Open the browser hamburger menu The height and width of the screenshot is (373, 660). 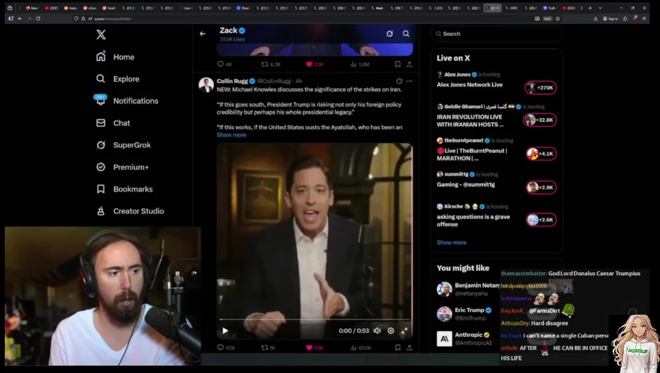click(x=644, y=18)
